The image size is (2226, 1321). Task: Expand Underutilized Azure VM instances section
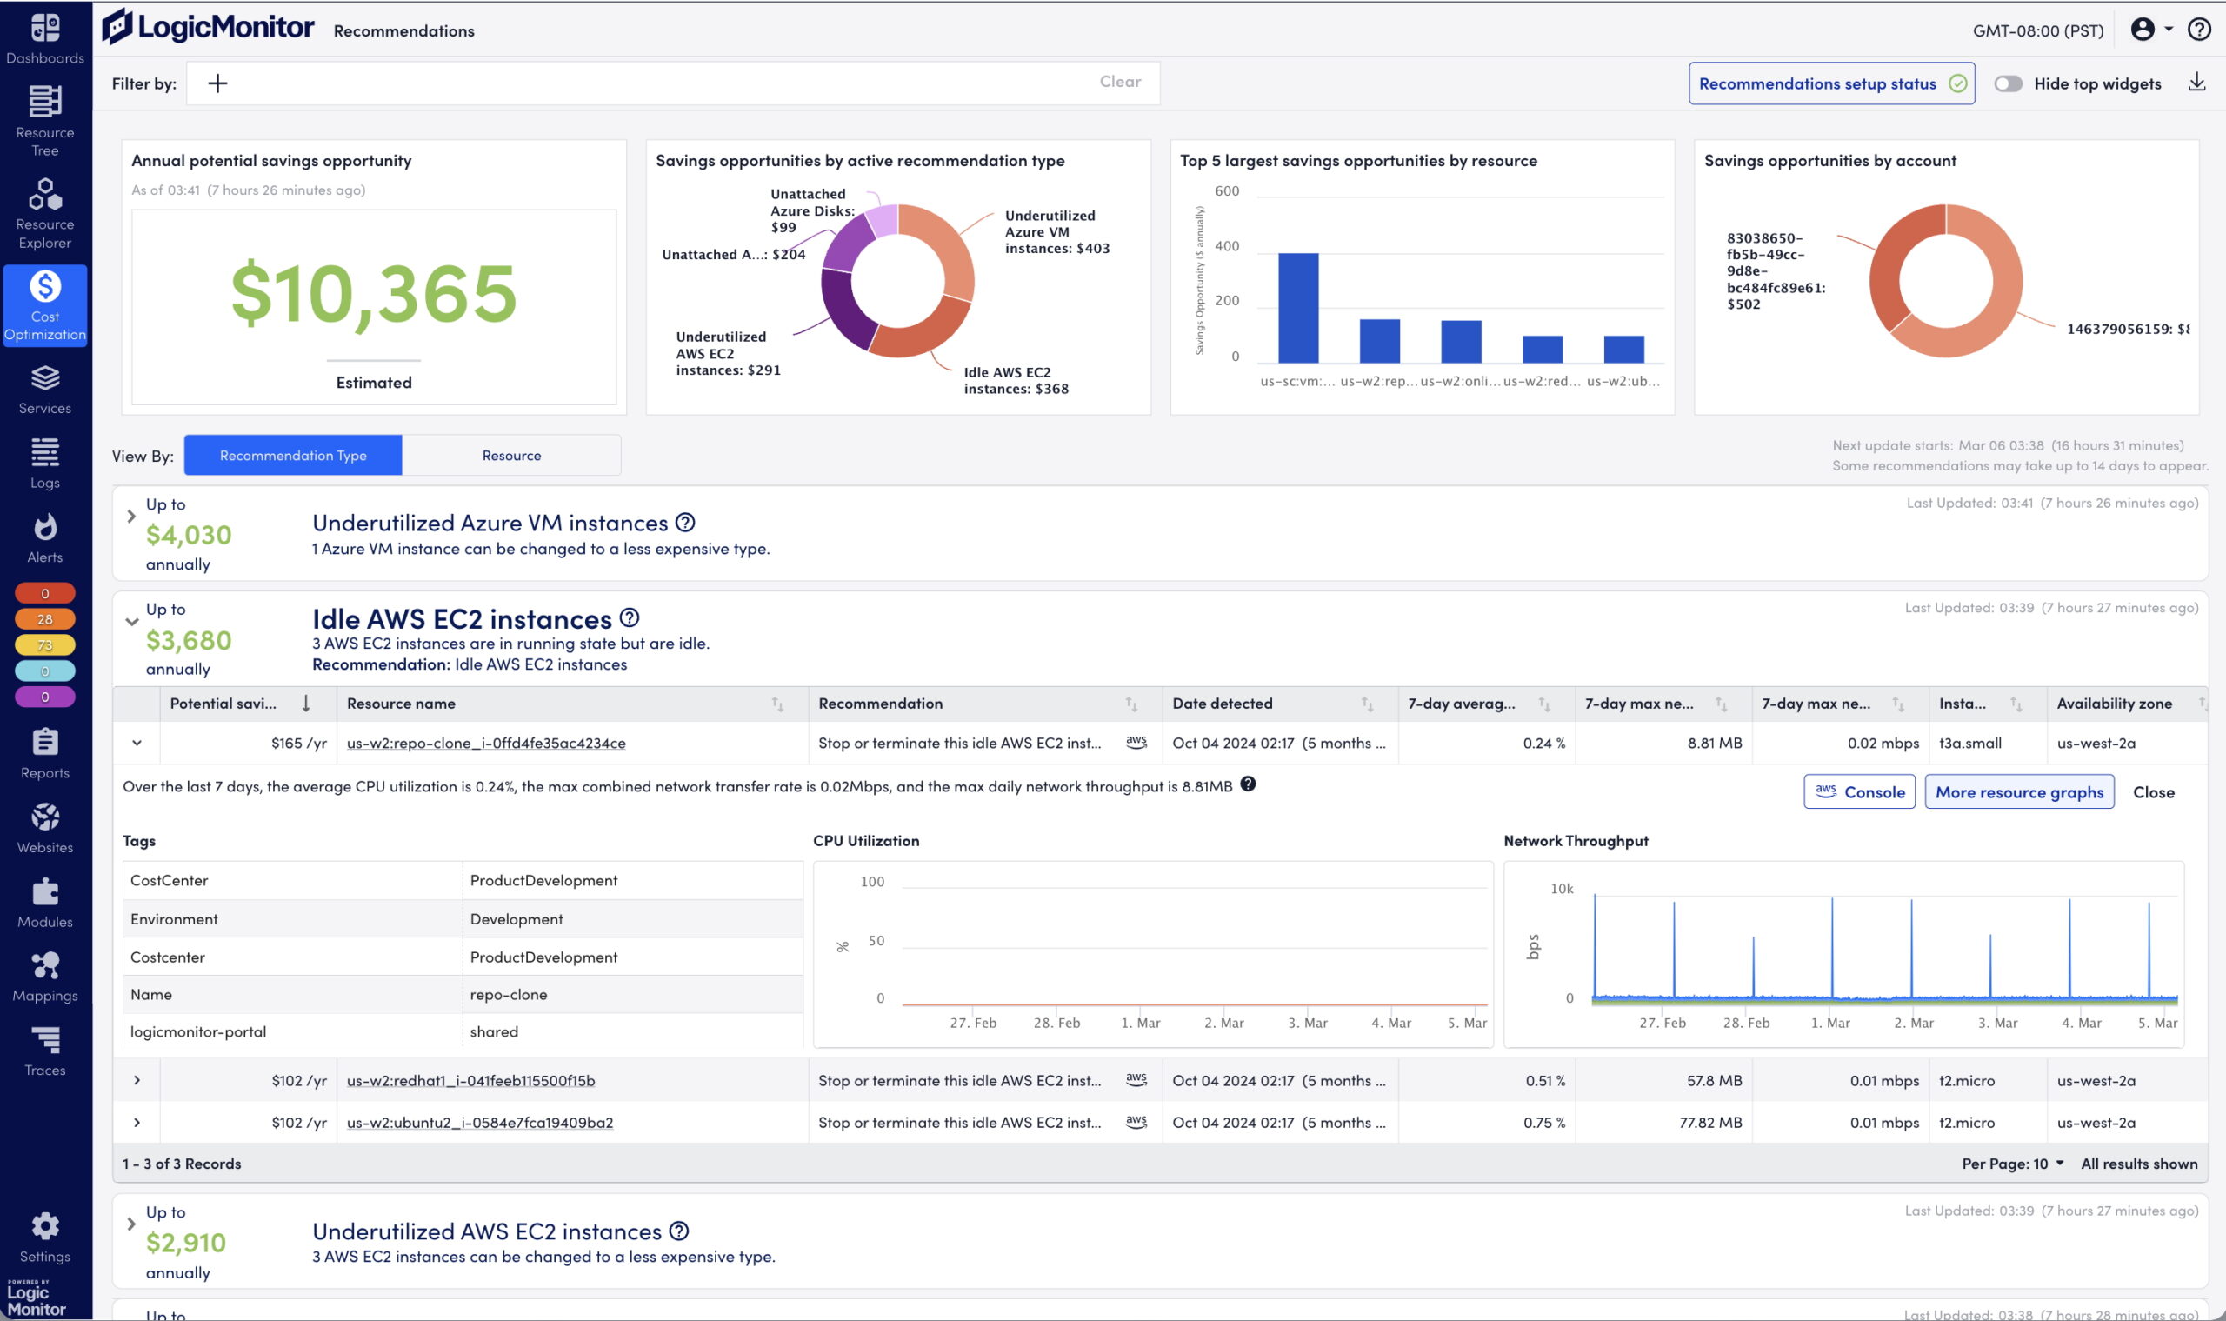pos(130,517)
